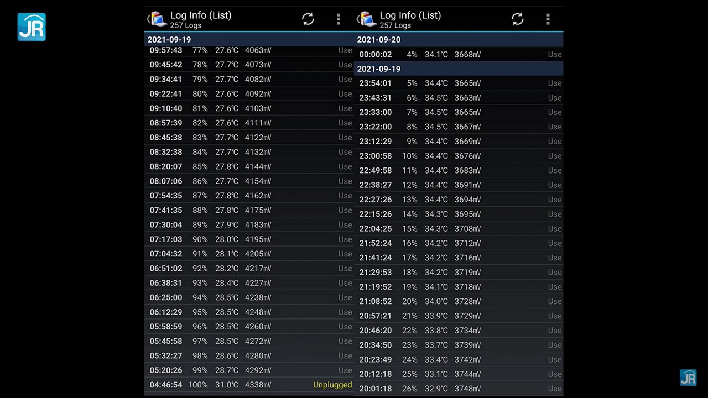Select the 23:54:01 log row at 5%

click(x=459, y=83)
